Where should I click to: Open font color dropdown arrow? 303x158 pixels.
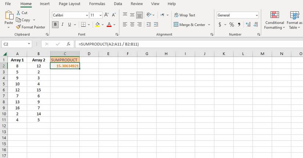pyautogui.click(x=114, y=25)
